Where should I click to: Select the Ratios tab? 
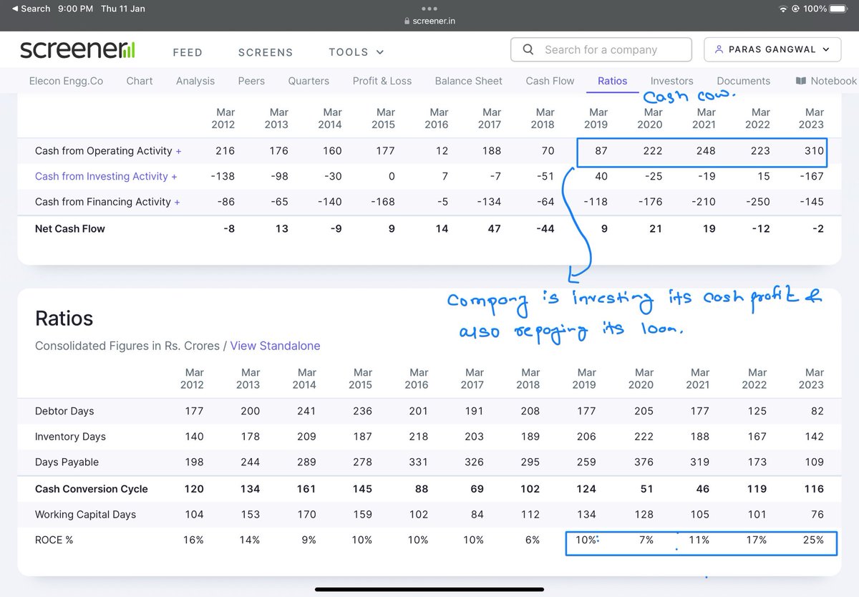613,81
